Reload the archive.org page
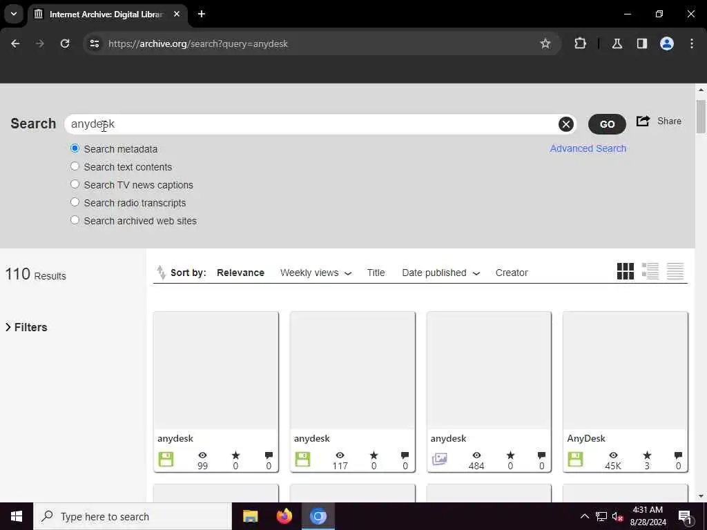Screen dimensions: 707x530 [x=65, y=43]
